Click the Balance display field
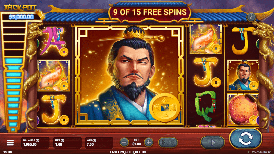This screenshot has height=154, width=274. pyautogui.click(x=35, y=143)
